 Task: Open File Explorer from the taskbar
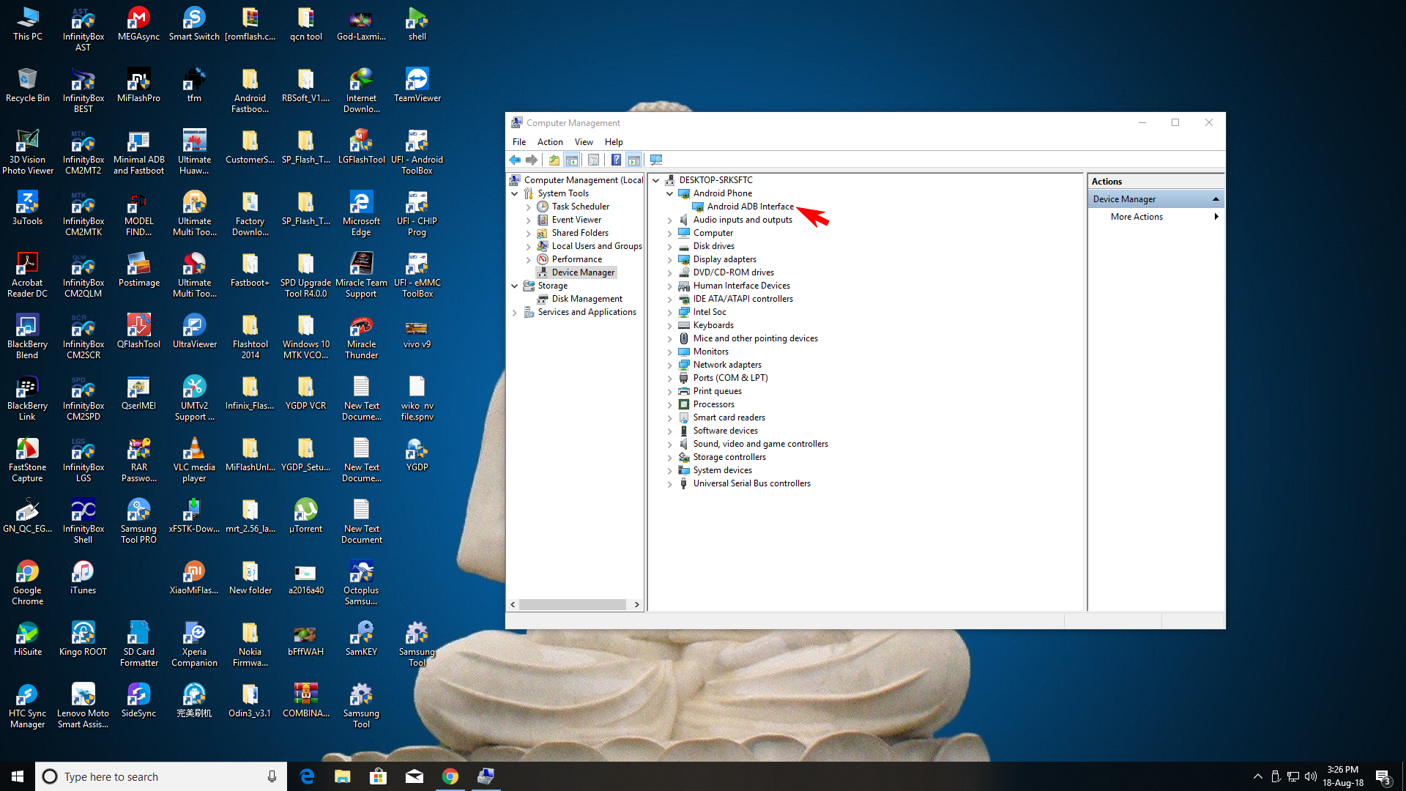[342, 776]
